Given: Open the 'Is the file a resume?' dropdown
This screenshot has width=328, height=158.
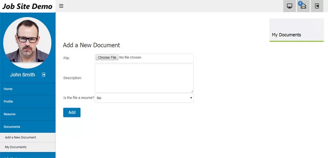Looking at the screenshot, I should (x=144, y=98).
